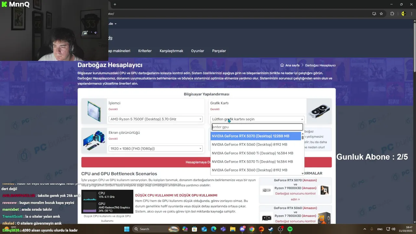The height and width of the screenshot is (234, 416).
Task: Open the EA app from taskbar
Action: pos(261,229)
